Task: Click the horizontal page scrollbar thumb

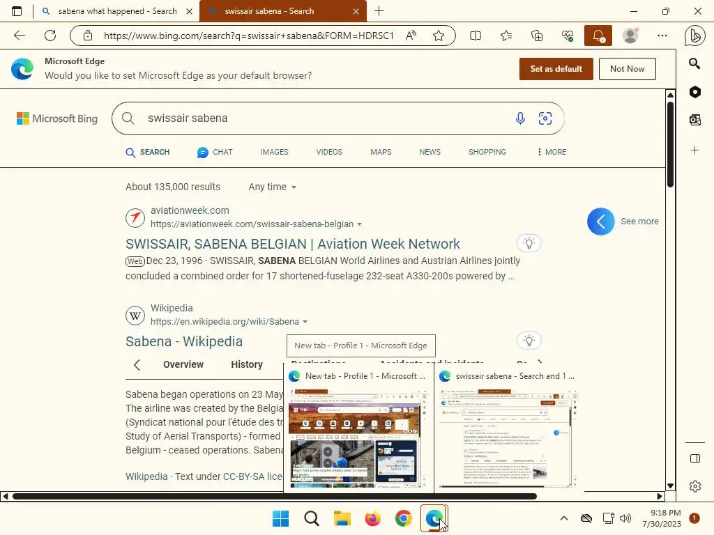Action: [x=275, y=496]
